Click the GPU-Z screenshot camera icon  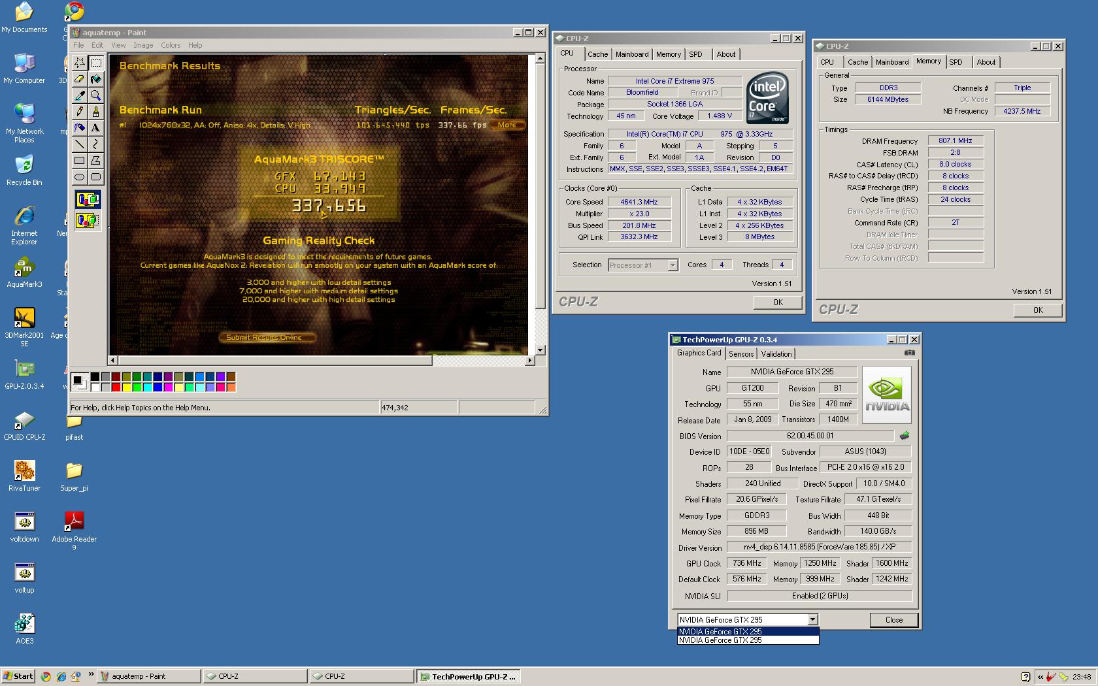tap(909, 353)
